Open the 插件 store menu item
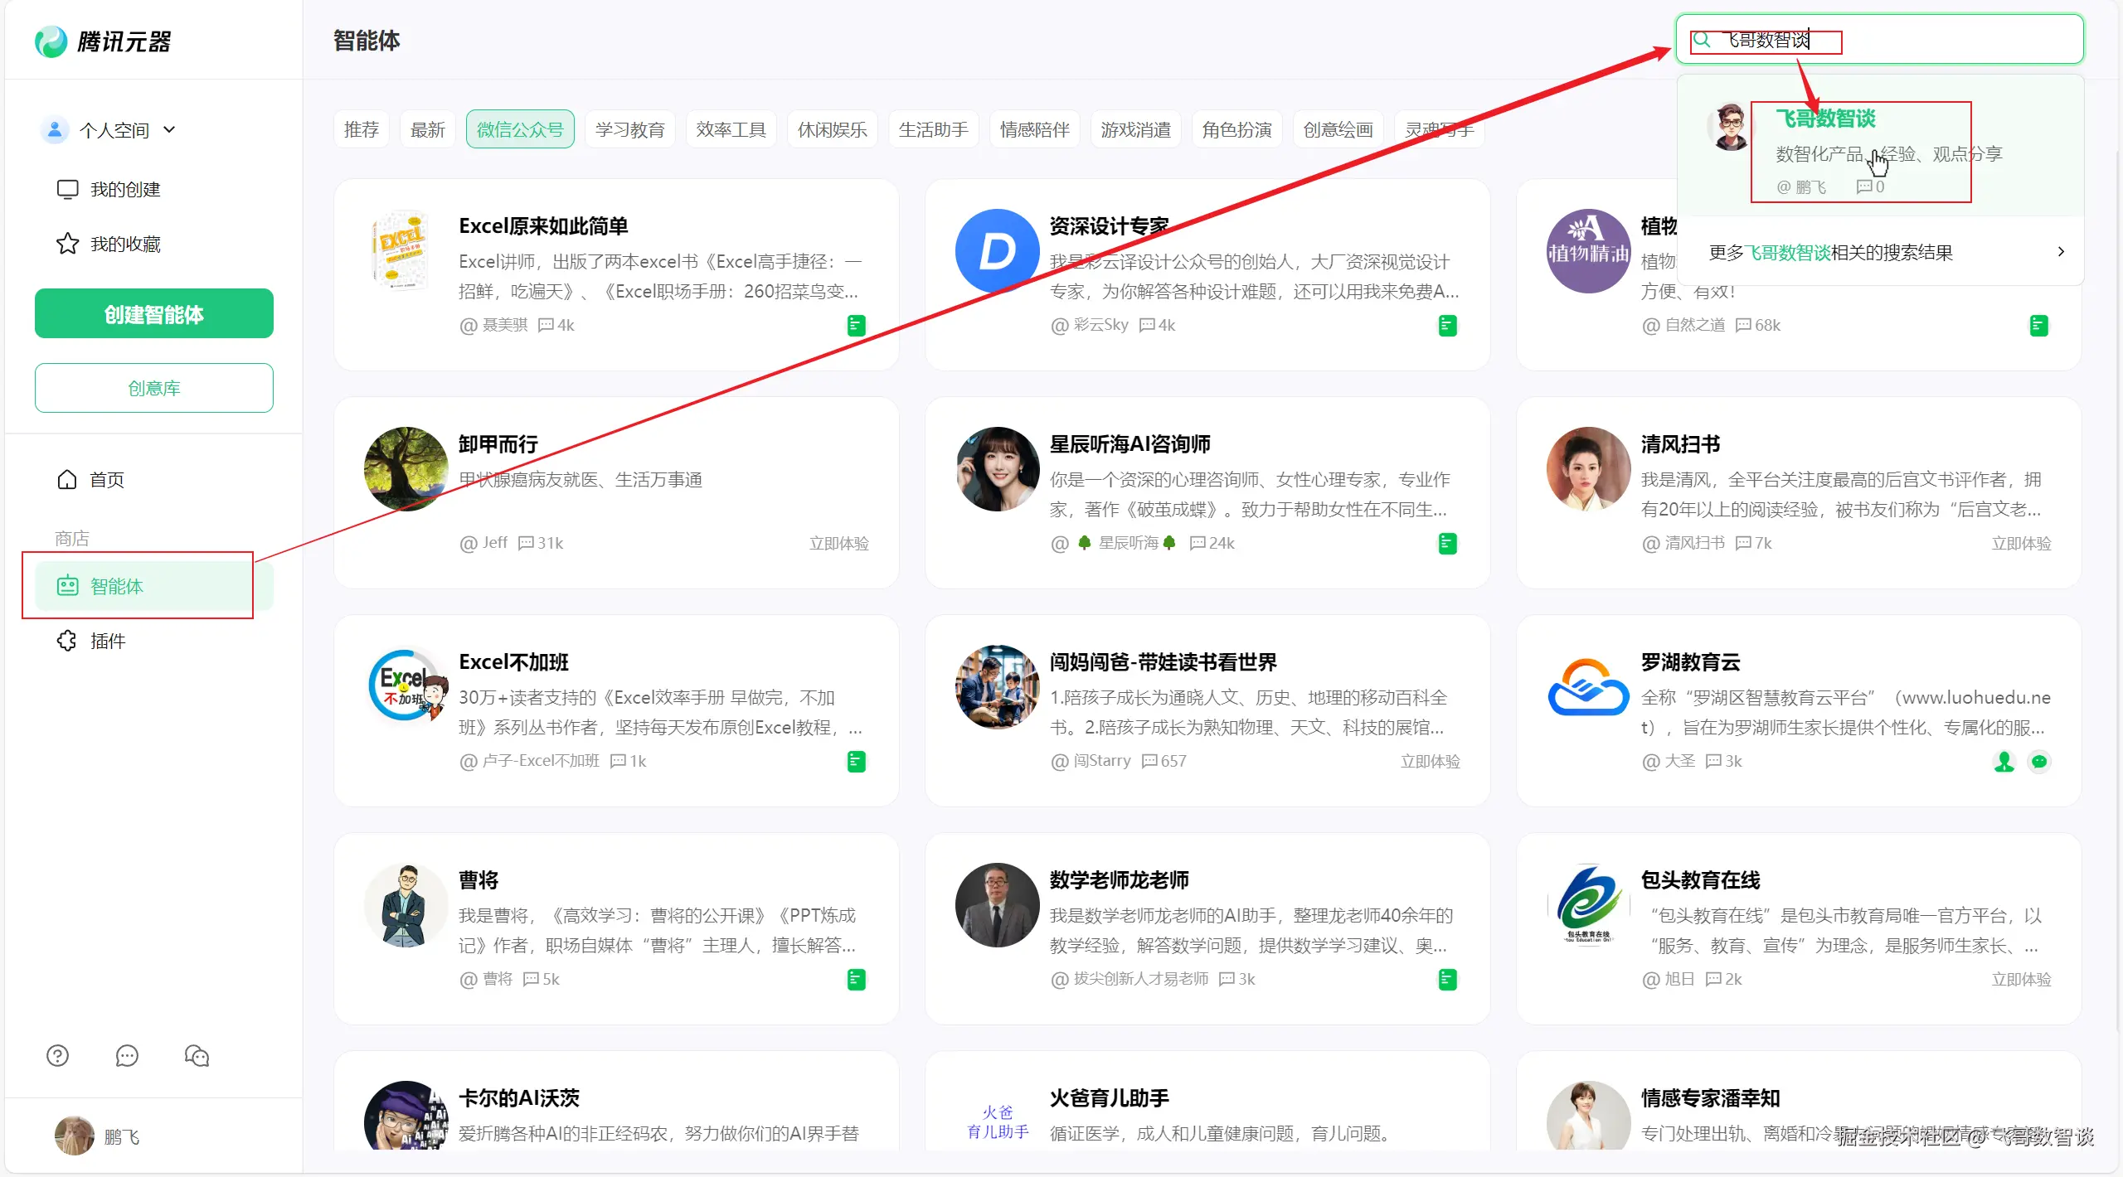The image size is (2123, 1177). (x=108, y=641)
